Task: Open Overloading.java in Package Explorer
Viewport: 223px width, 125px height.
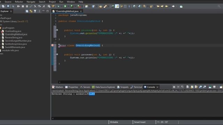Action: pyautogui.click(x=13, y=31)
